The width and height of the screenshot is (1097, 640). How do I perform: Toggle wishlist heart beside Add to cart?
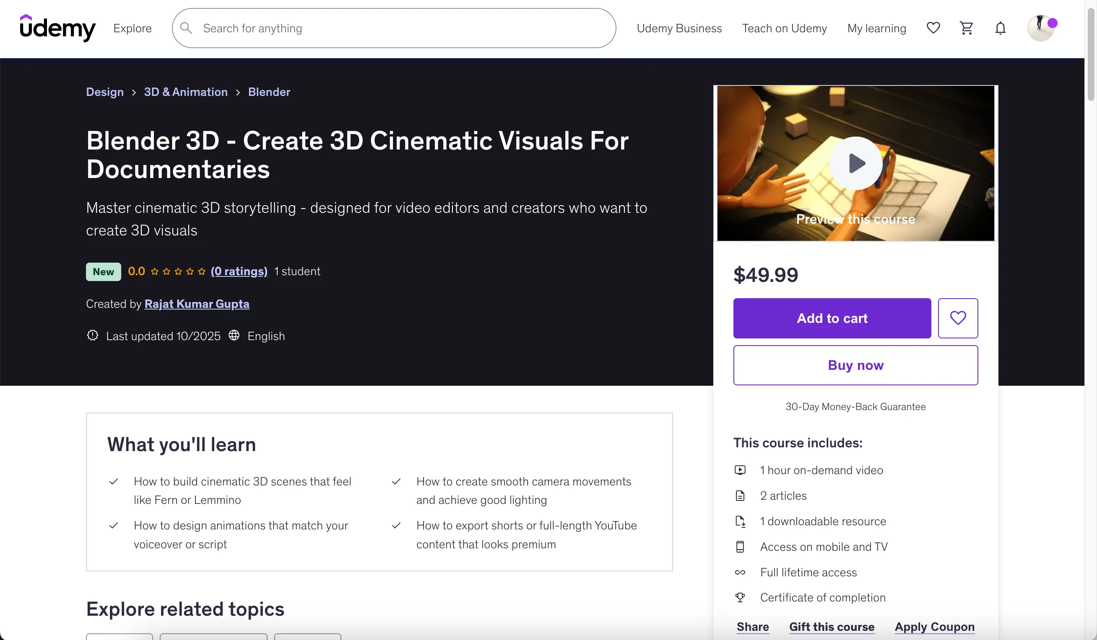(x=958, y=318)
